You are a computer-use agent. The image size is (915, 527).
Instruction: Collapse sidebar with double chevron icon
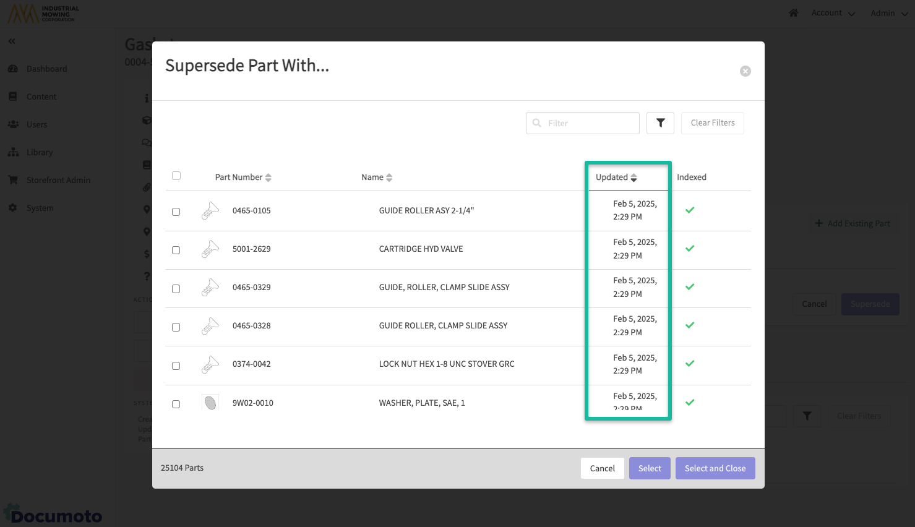point(12,41)
